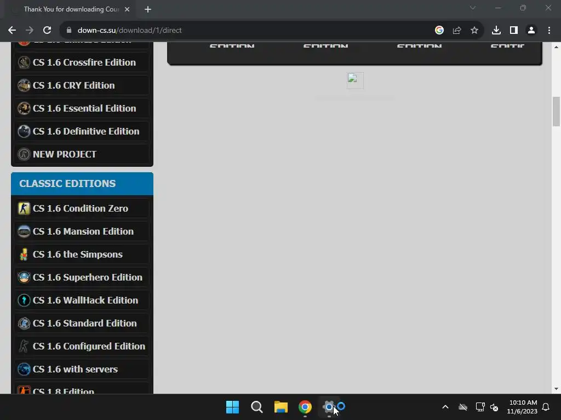This screenshot has width=561, height=420.
Task: Click the CRY Edition icon
Action: click(24, 85)
